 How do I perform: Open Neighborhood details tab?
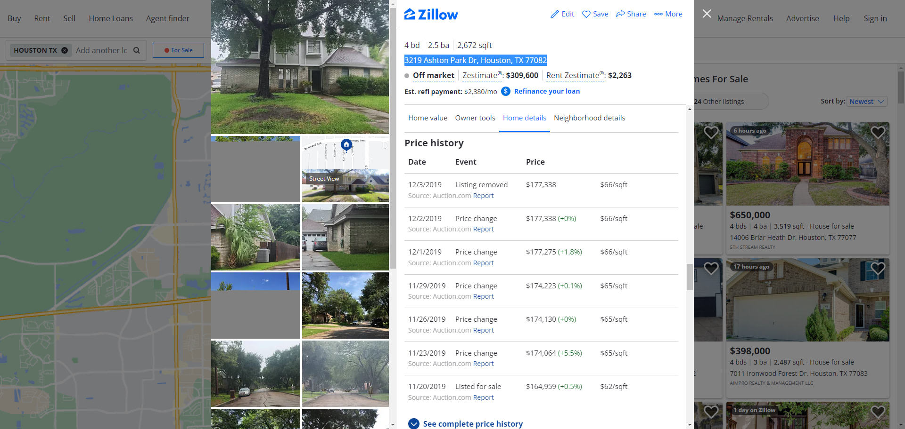tap(590, 118)
